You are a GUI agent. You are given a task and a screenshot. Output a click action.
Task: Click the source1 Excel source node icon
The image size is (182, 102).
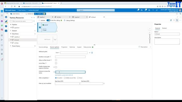click(40, 27)
